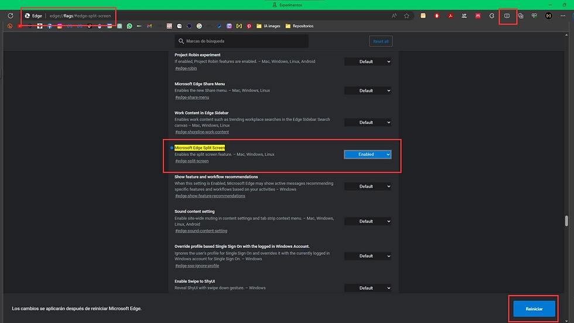
Task: Click the Microsoft Edge Split Screen title
Action: (x=200, y=148)
